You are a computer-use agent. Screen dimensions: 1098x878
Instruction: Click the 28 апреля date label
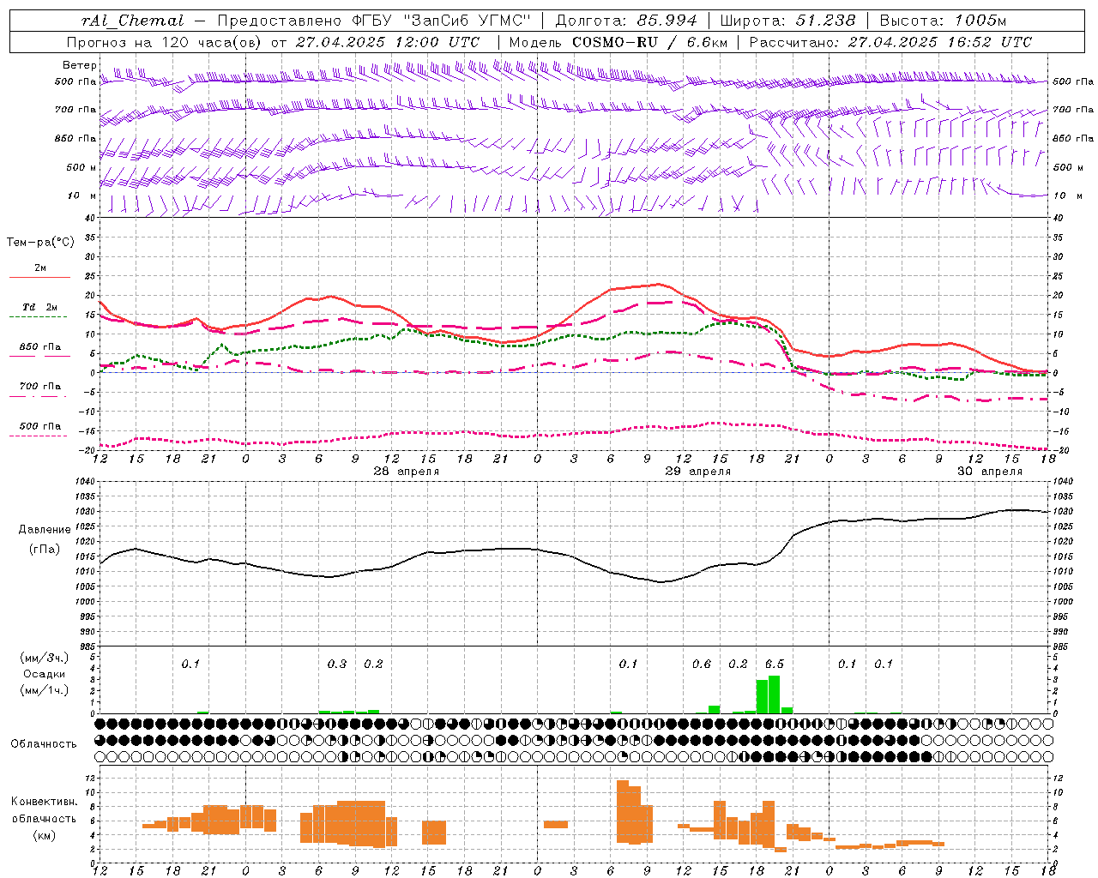coord(407,472)
